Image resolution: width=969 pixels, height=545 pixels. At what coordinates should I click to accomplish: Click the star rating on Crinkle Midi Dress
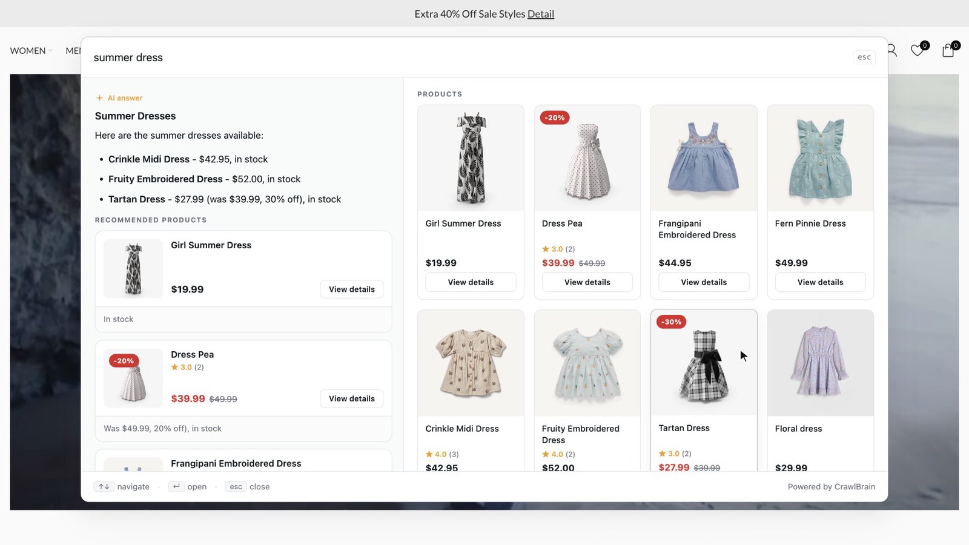(x=442, y=454)
